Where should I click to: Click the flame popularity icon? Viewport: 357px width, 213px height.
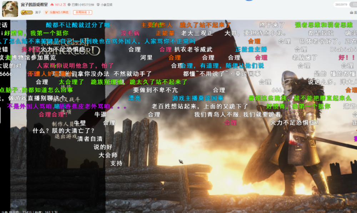[x=52, y=5]
